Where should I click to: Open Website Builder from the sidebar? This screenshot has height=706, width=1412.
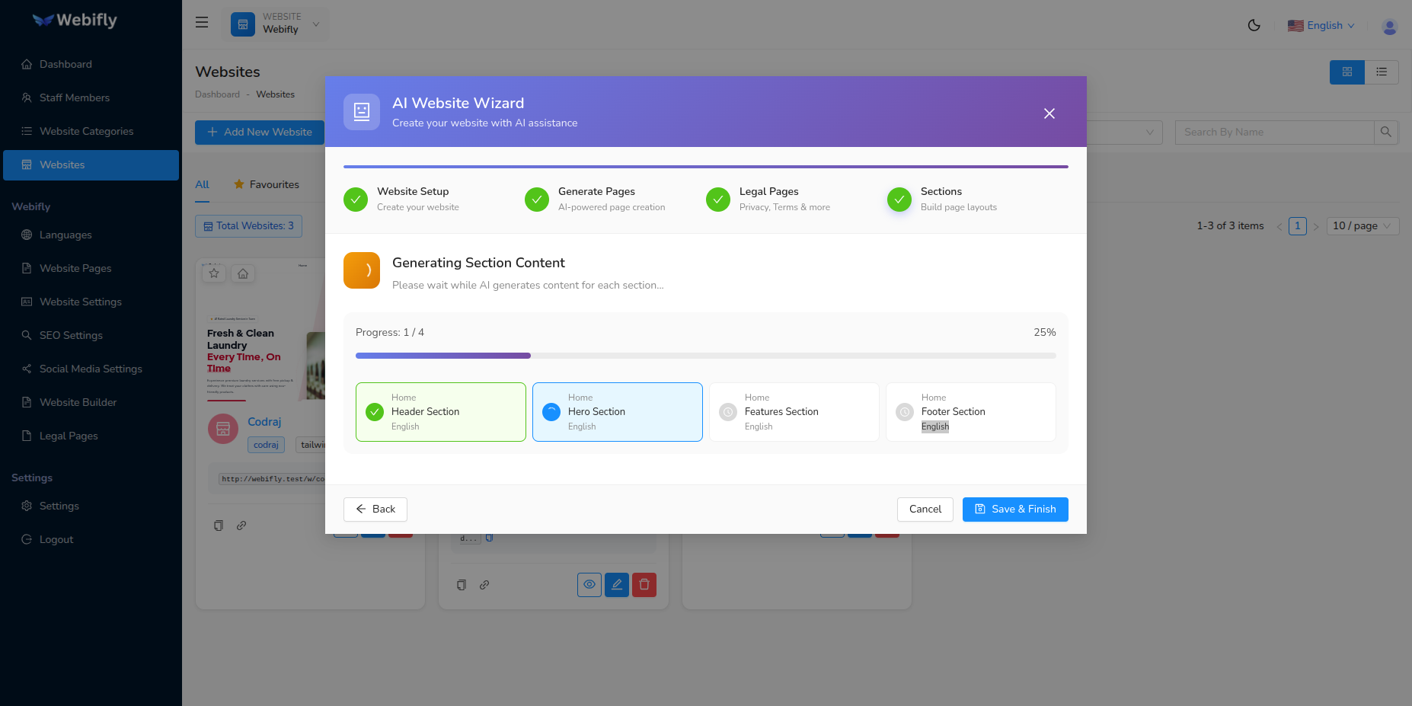click(78, 402)
